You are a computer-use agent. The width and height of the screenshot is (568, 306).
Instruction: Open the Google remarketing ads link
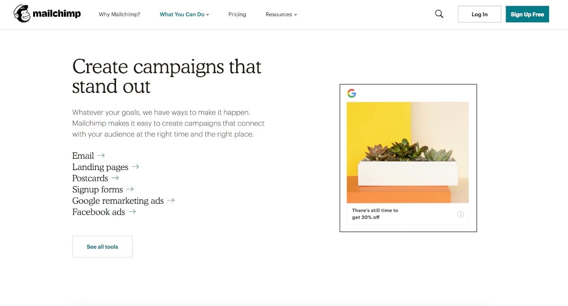tap(118, 201)
